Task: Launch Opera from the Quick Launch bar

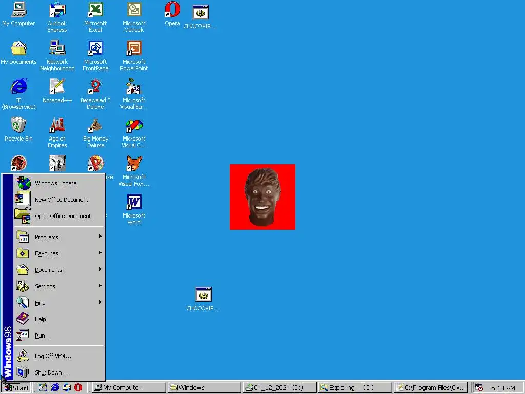Action: [78, 388]
